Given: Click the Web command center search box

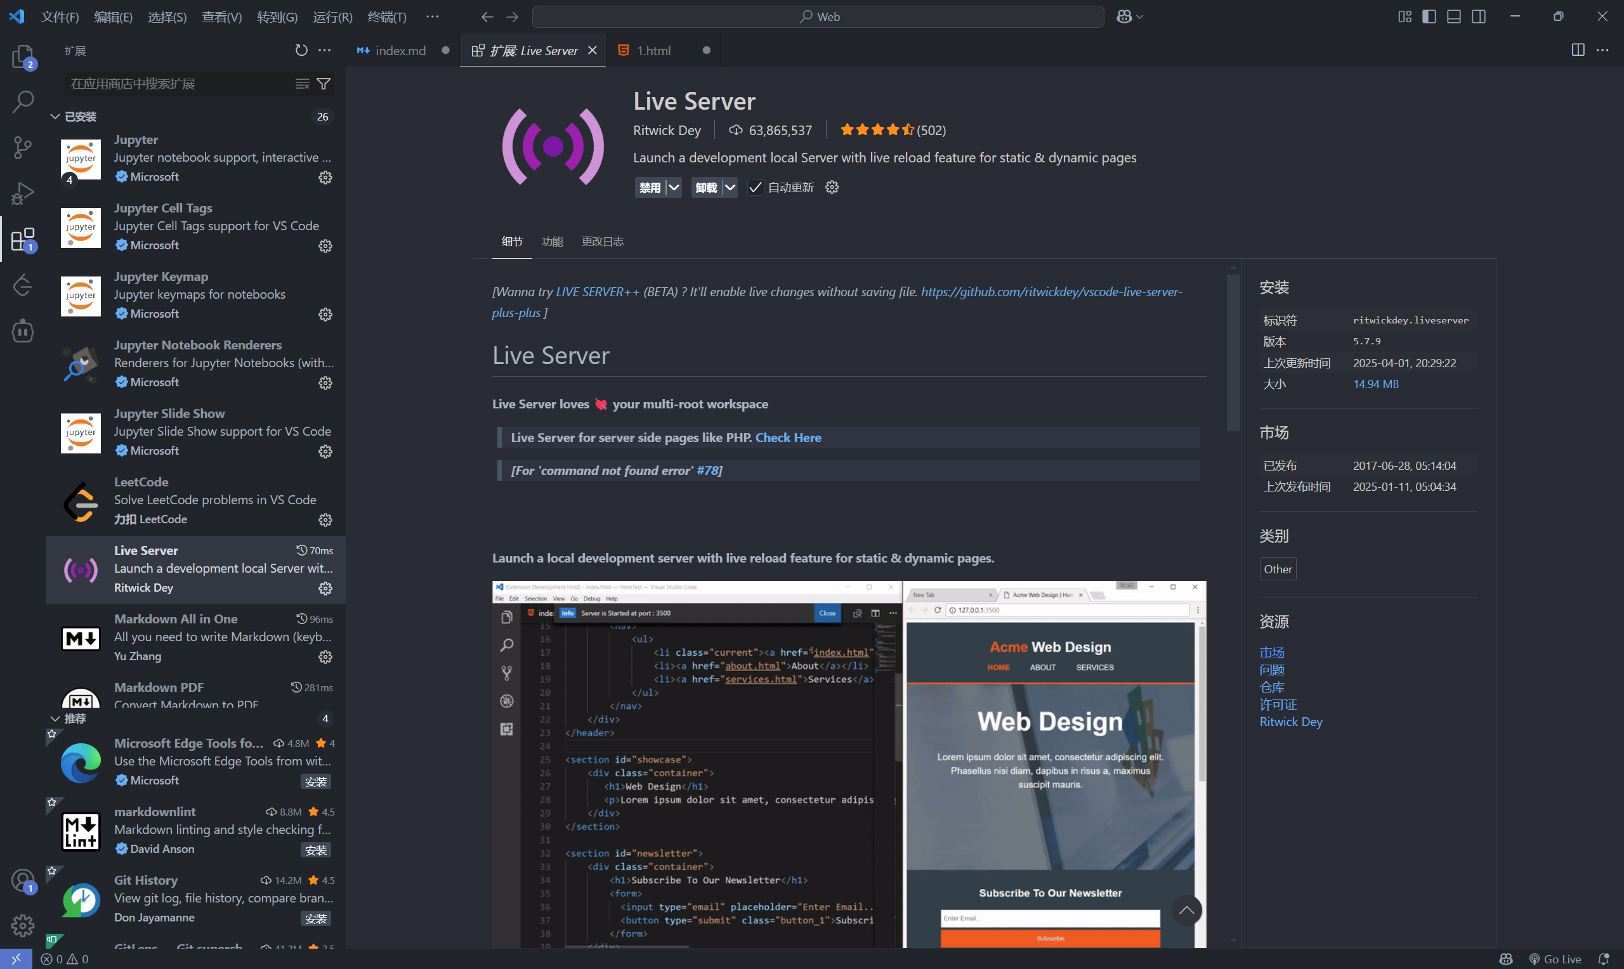Looking at the screenshot, I should (818, 17).
